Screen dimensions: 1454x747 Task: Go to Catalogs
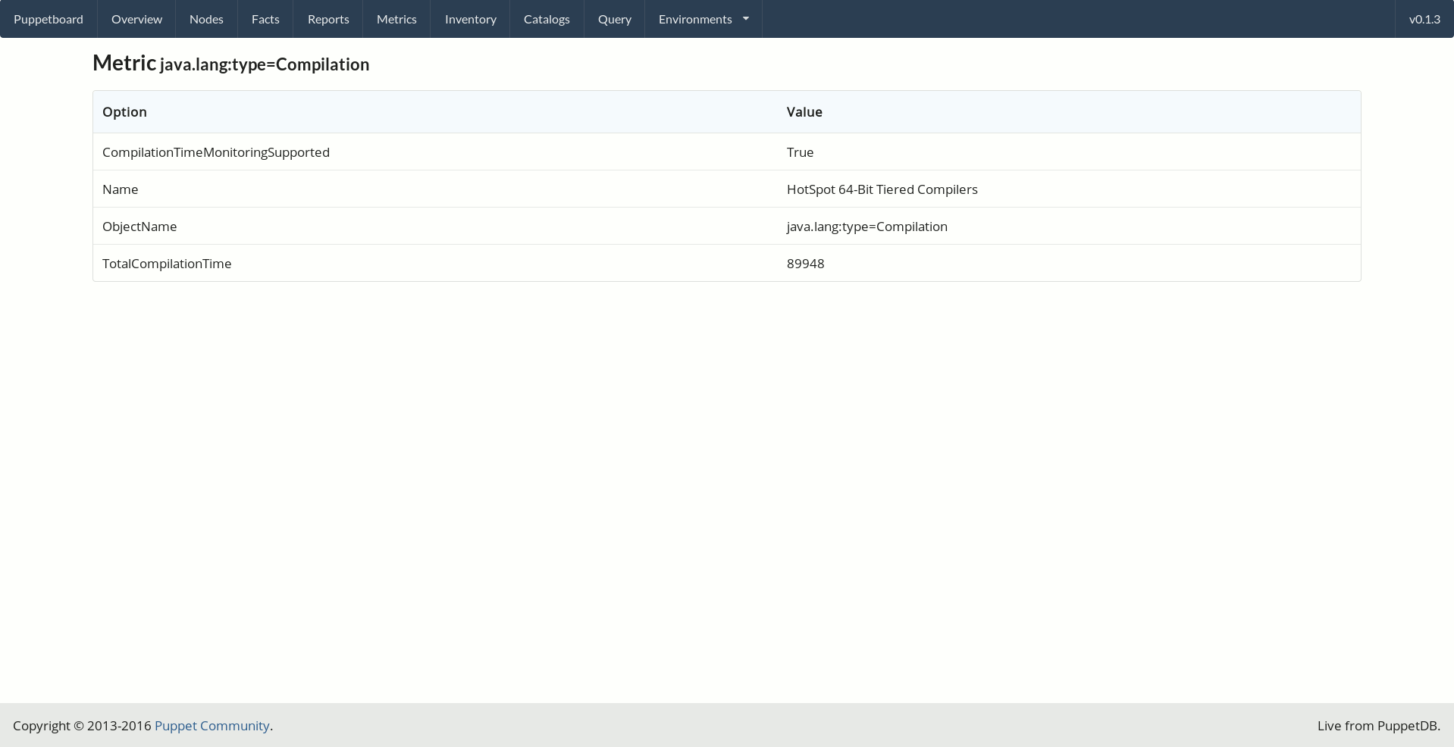point(547,19)
